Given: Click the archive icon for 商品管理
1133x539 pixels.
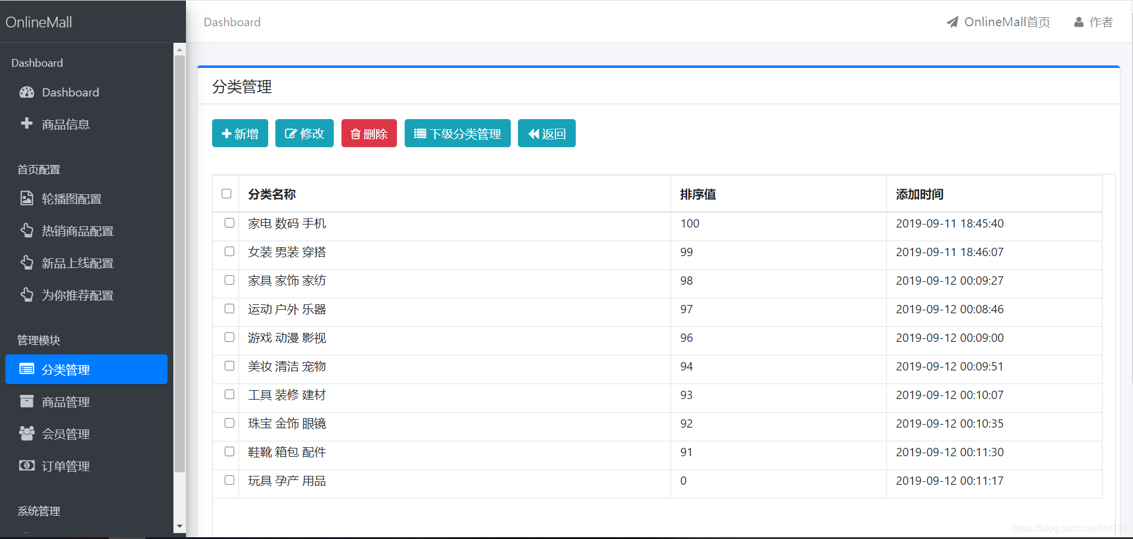Looking at the screenshot, I should tap(27, 401).
